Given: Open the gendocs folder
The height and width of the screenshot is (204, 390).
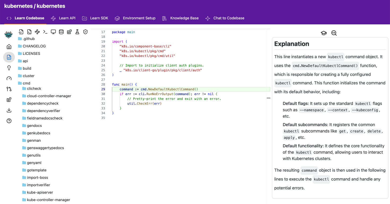Looking at the screenshot, I should coord(32,126).
